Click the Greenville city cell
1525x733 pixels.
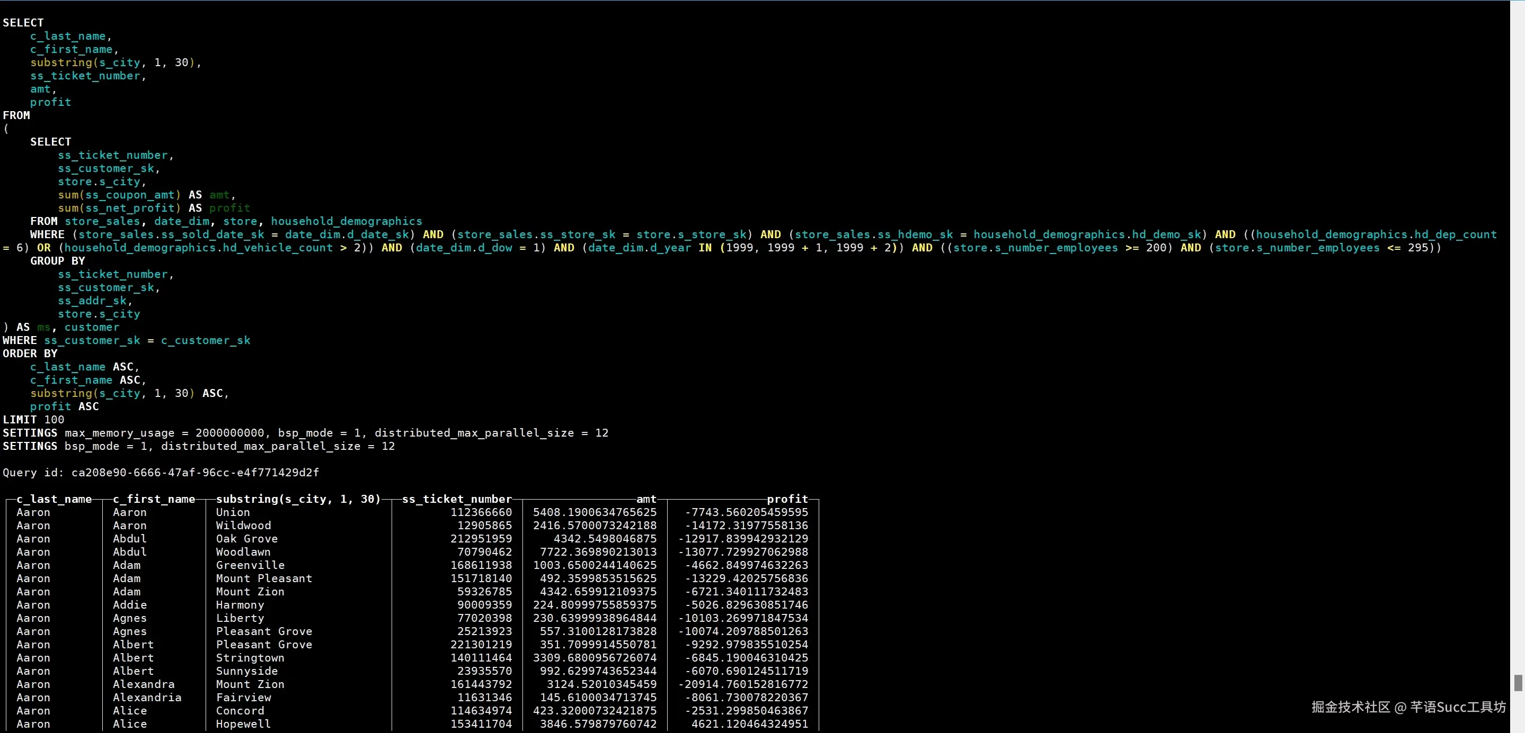[x=250, y=565]
